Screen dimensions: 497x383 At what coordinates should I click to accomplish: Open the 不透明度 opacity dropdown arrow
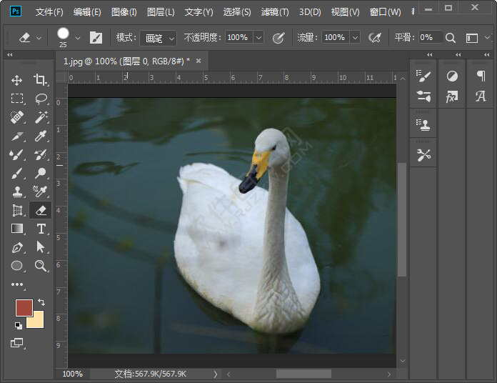[258, 37]
